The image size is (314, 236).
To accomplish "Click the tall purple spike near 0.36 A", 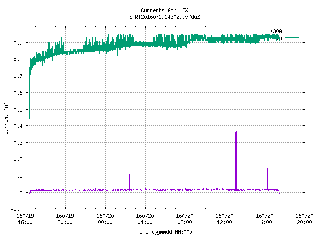I will pyautogui.click(x=236, y=161).
